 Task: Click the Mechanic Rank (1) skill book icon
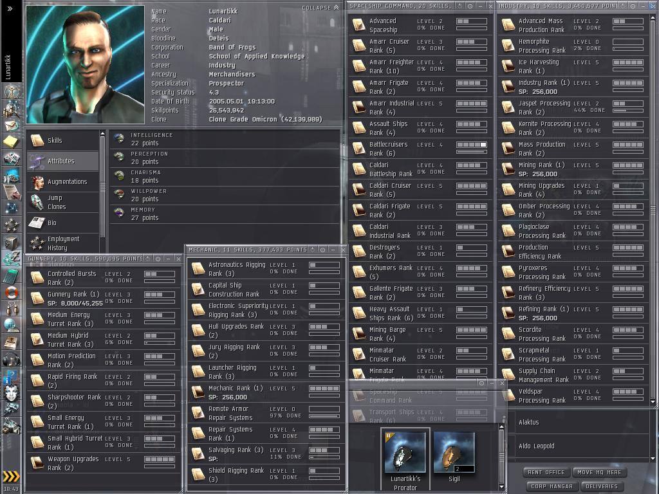pyautogui.click(x=198, y=392)
